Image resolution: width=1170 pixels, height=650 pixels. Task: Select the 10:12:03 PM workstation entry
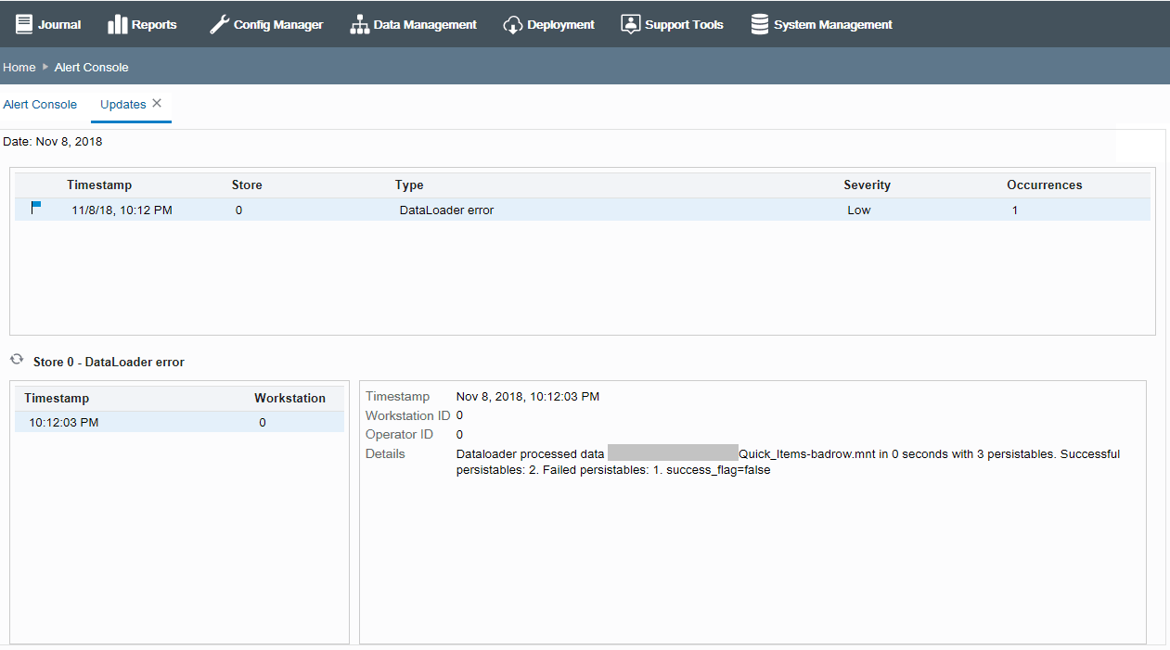pos(180,422)
